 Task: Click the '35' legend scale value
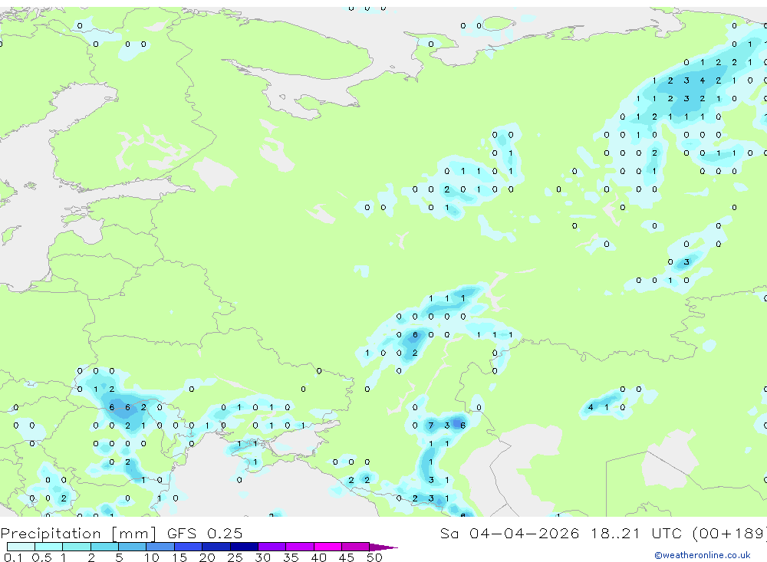[291, 557]
